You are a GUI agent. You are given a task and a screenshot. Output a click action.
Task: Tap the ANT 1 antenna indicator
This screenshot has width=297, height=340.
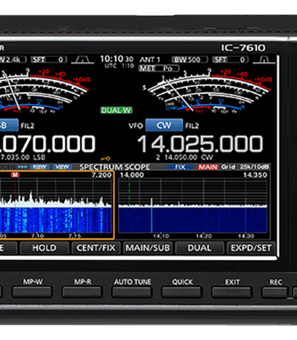pyautogui.click(x=150, y=60)
